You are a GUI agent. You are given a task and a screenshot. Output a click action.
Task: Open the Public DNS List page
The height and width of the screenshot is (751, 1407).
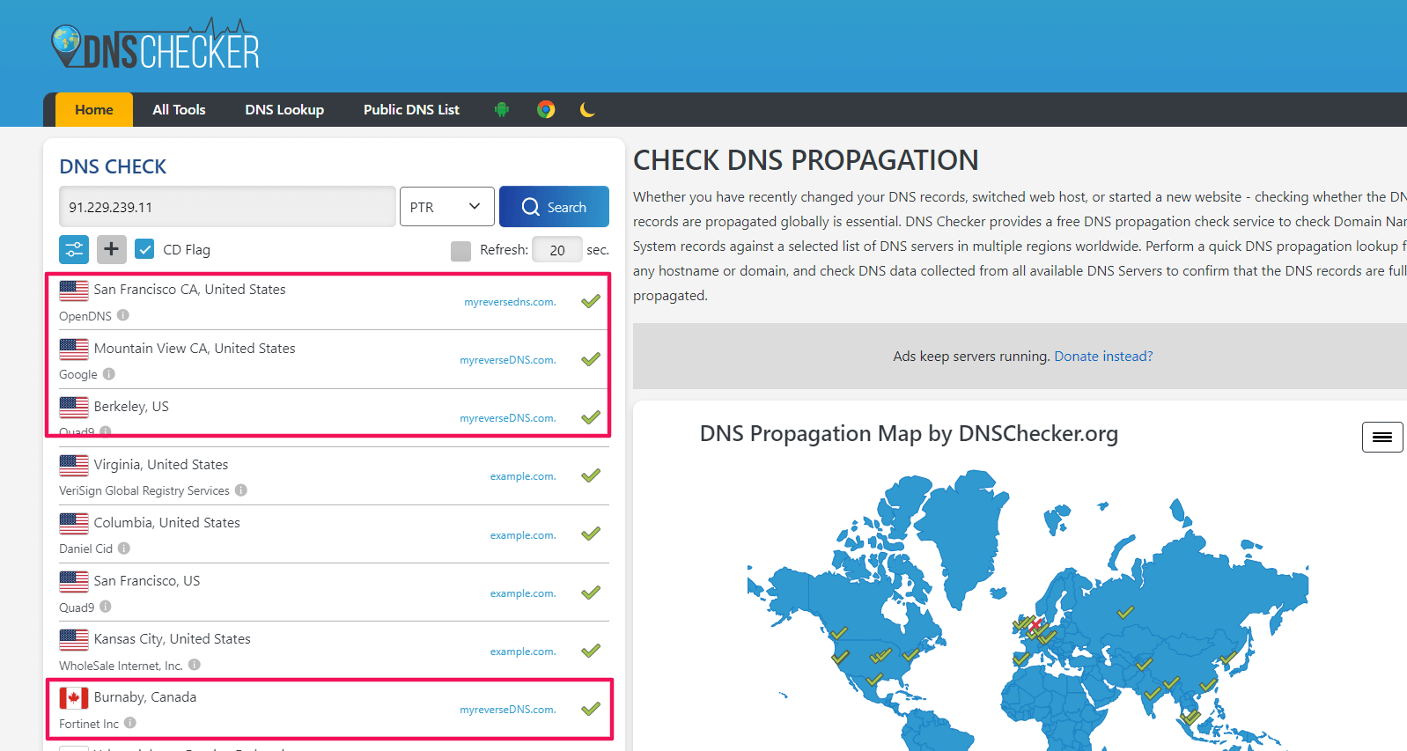pos(411,110)
